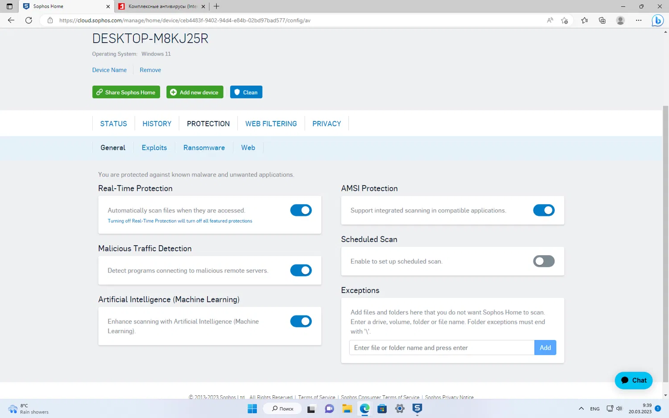669x418 pixels.
Task: Click the DESKTOP-M8KJ25R device title
Action: coord(150,38)
